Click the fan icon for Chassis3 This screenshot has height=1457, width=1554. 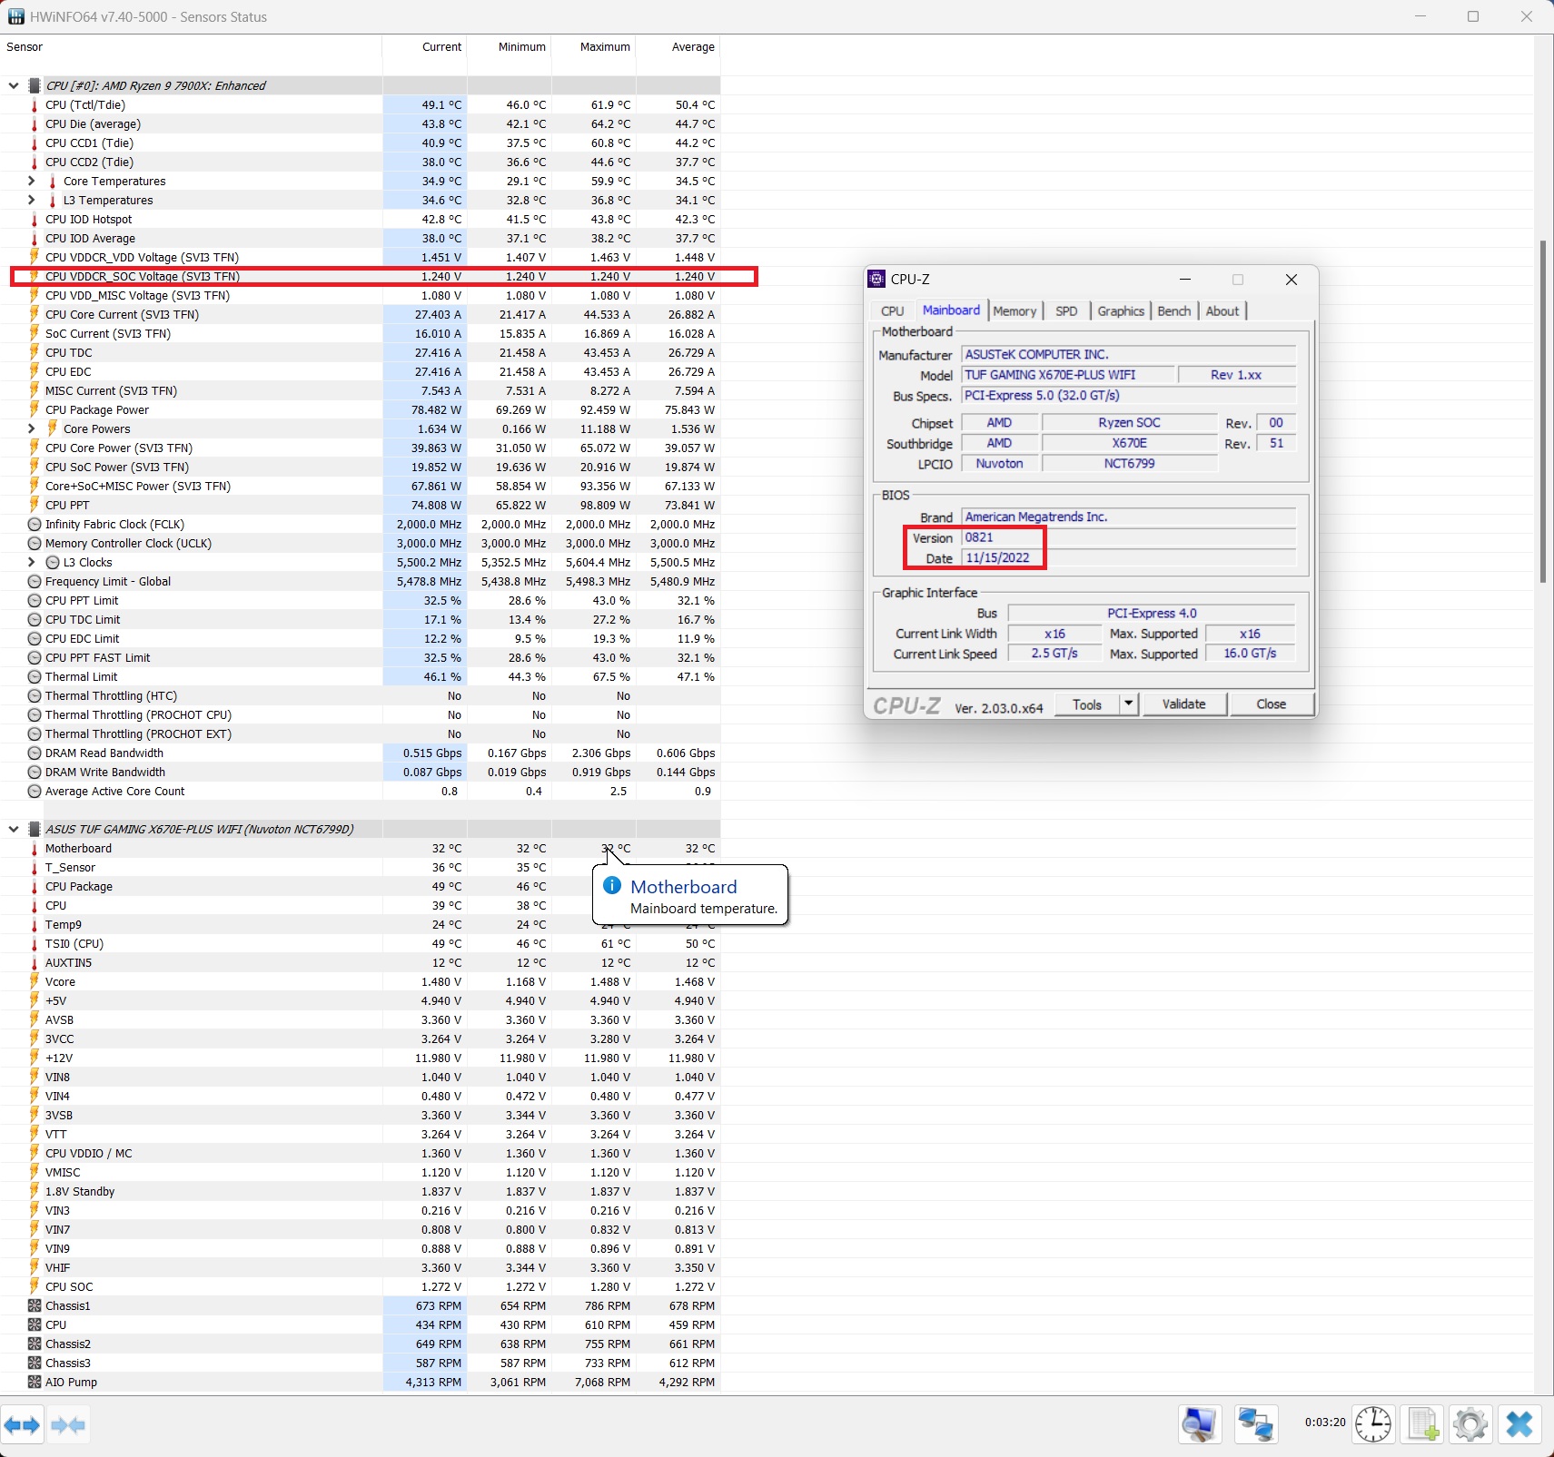pyautogui.click(x=35, y=1363)
